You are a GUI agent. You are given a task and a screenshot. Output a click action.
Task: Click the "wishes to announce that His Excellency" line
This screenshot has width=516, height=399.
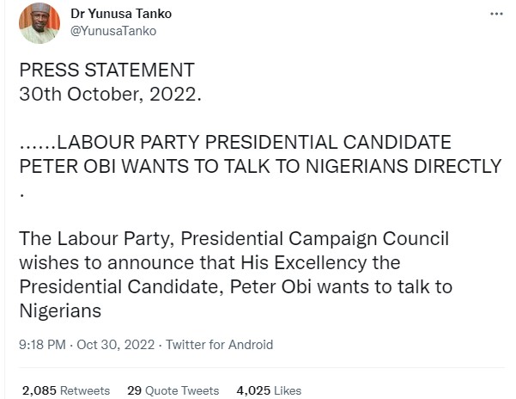pos(209,261)
